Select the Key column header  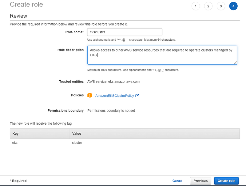40,134
